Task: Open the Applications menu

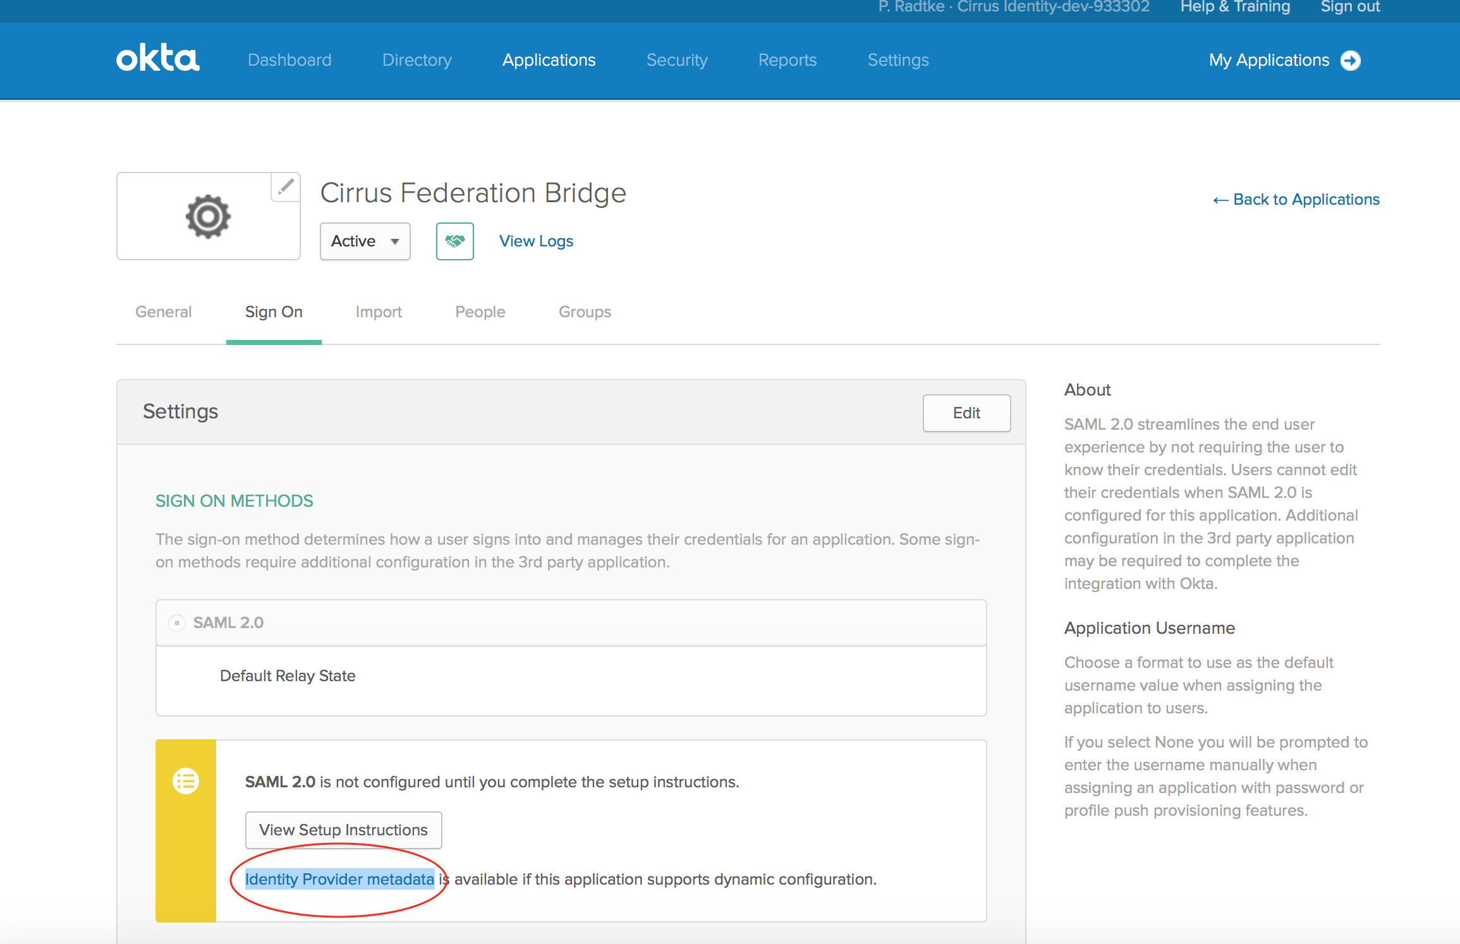Action: coord(549,60)
